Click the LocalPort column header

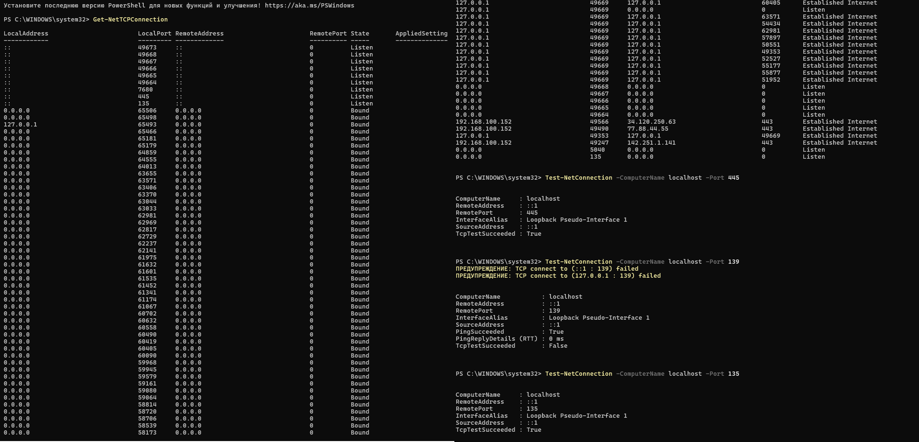(x=155, y=34)
